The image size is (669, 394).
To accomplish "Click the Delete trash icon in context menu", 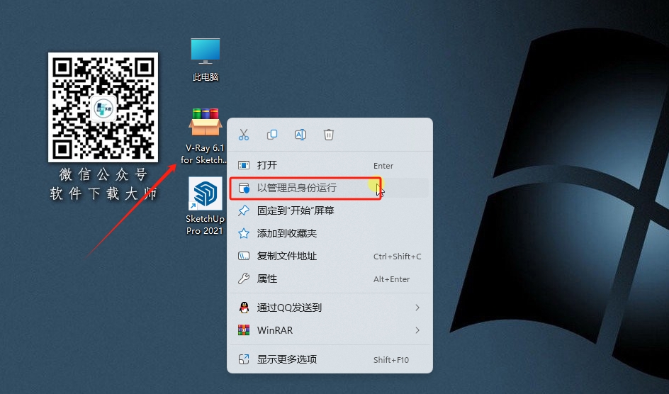I will pyautogui.click(x=329, y=135).
